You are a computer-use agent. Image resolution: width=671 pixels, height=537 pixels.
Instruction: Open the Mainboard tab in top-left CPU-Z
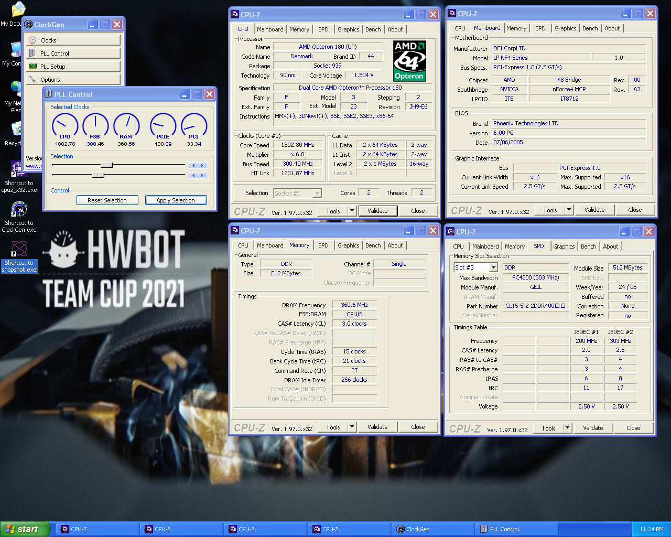270,29
